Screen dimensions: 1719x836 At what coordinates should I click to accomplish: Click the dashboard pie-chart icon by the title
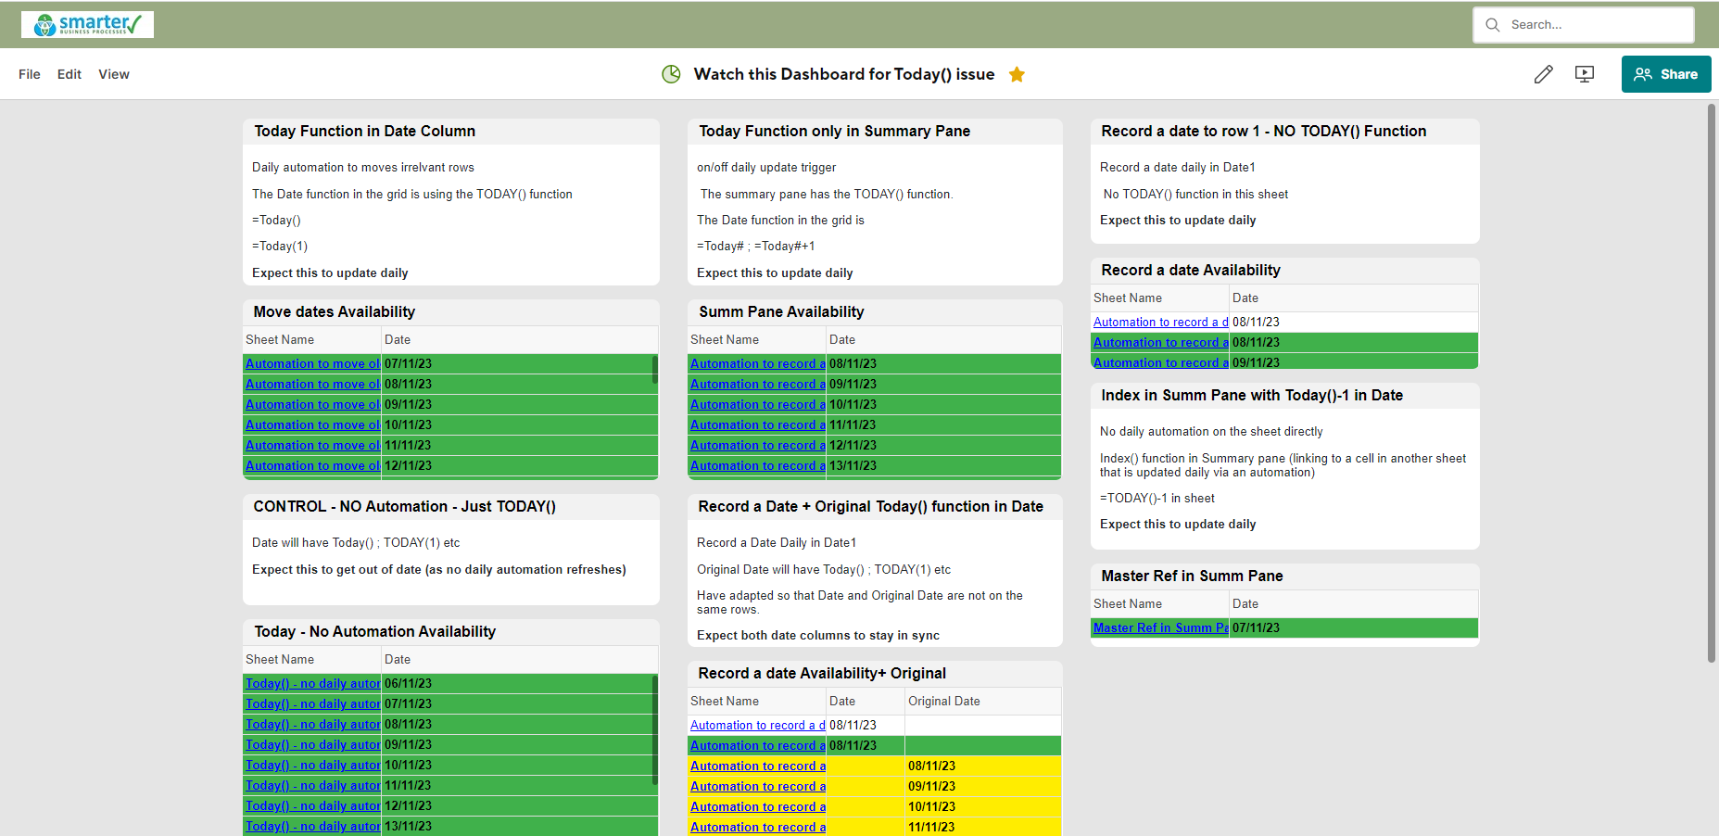click(671, 74)
